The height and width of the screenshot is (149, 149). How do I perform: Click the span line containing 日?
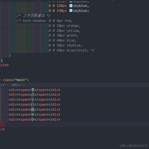35,105
